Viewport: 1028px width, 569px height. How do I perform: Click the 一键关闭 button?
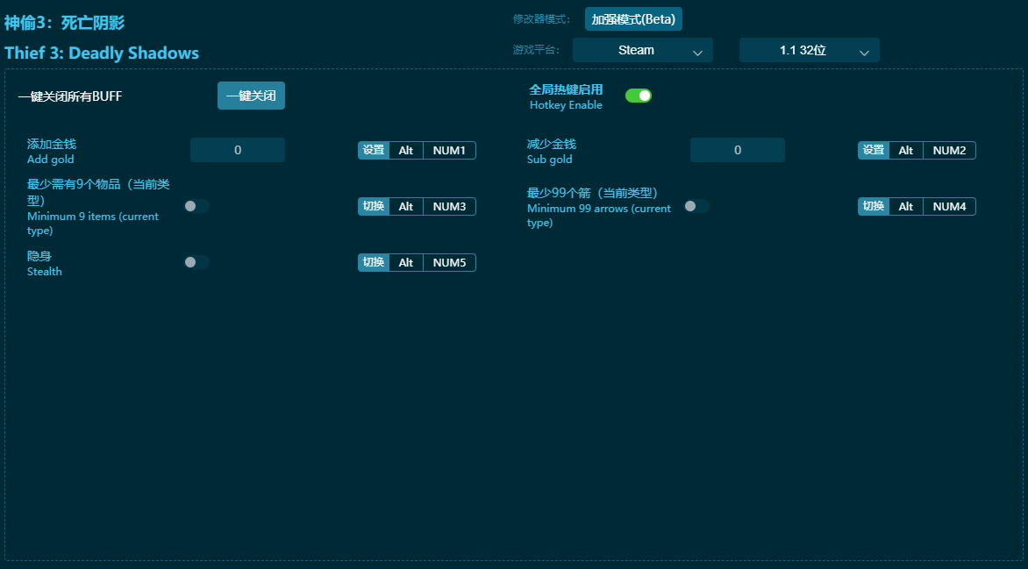[x=251, y=96]
